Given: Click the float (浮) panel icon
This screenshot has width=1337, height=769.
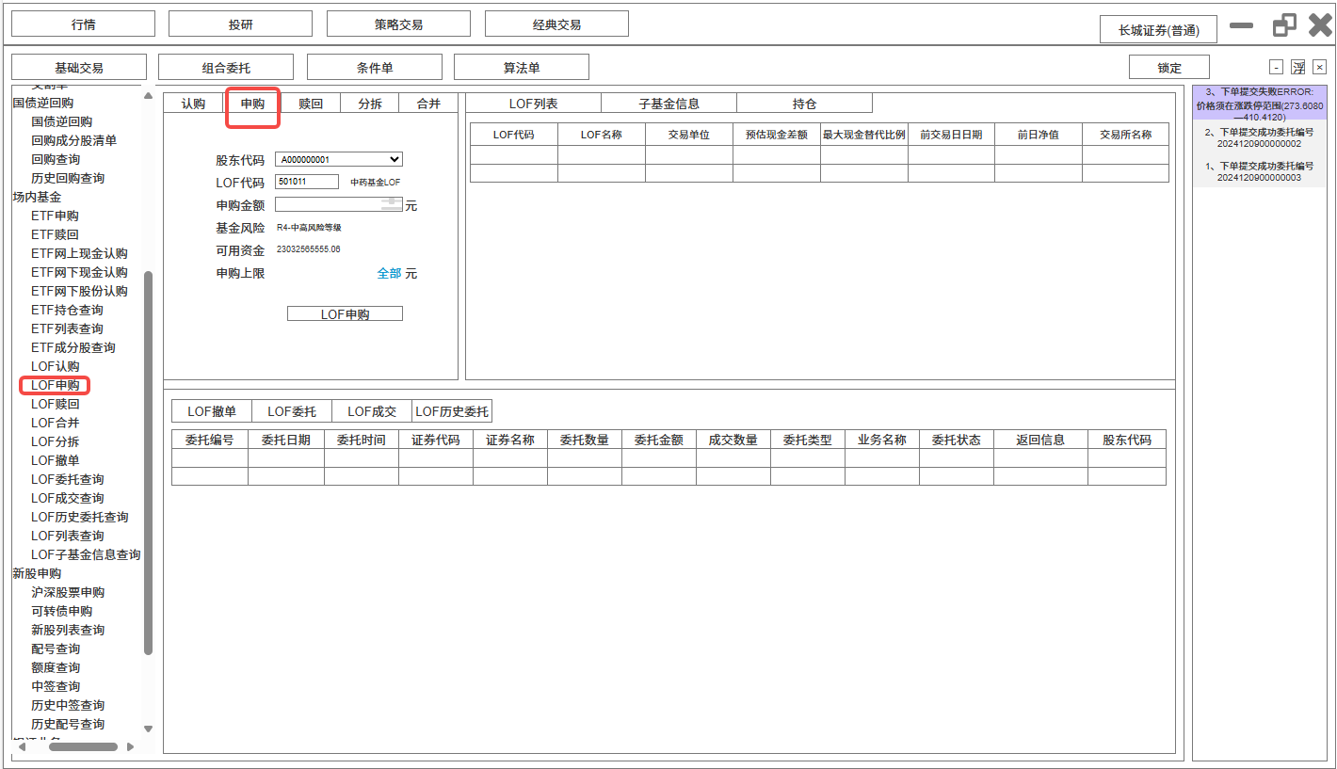Looking at the screenshot, I should [x=1297, y=67].
